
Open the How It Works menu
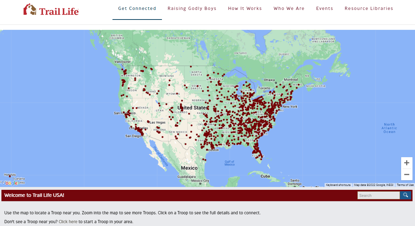point(245,9)
